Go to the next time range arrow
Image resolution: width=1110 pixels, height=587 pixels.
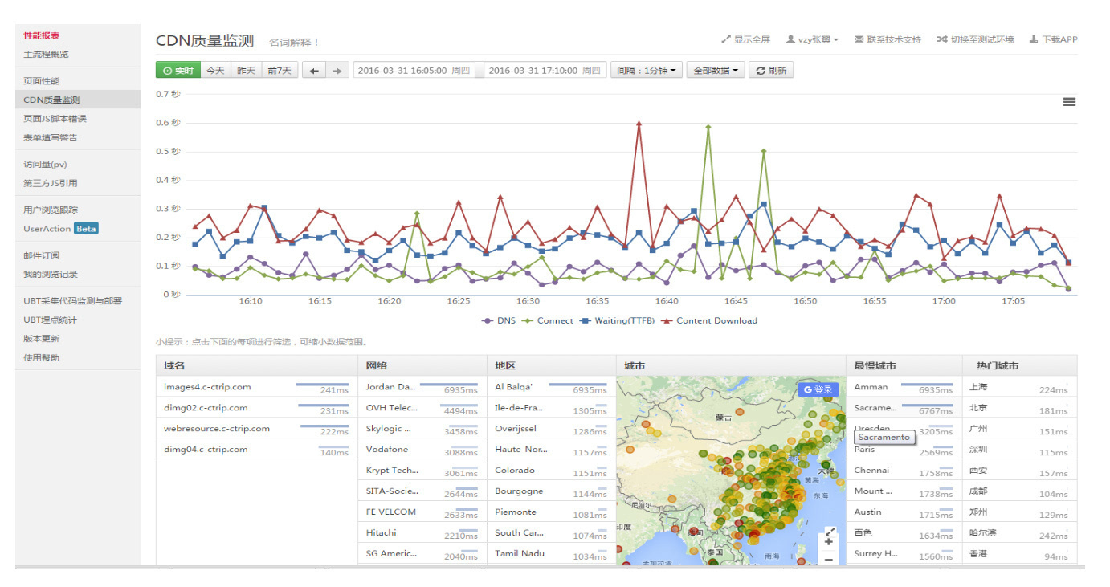point(337,71)
